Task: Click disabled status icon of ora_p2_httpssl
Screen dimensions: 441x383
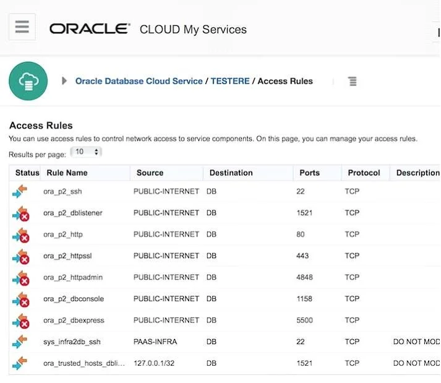Action: [21, 256]
